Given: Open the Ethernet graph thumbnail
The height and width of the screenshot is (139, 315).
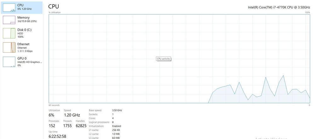Looking at the screenshot, I should tap(9, 48).
